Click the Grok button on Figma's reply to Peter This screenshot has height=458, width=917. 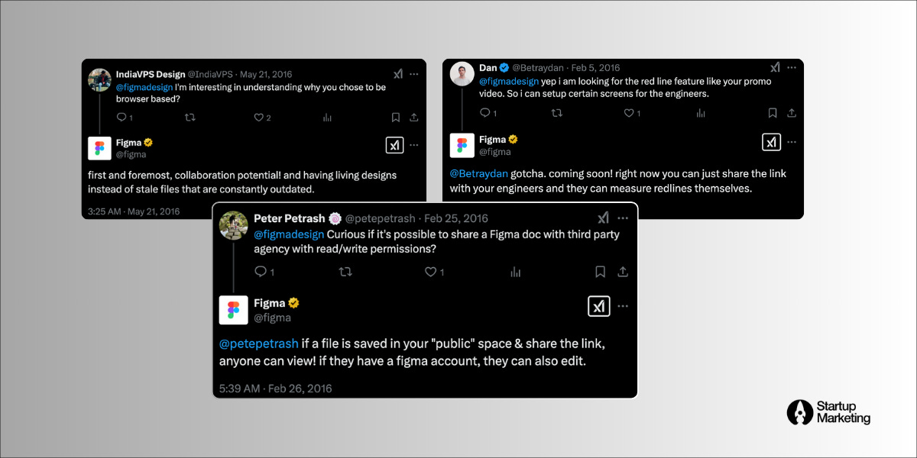coord(599,306)
